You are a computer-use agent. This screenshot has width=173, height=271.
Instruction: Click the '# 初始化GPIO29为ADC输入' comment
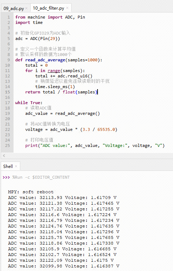click(x=43, y=33)
